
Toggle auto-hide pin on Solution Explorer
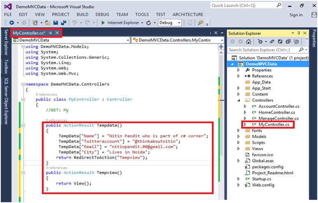(299, 33)
